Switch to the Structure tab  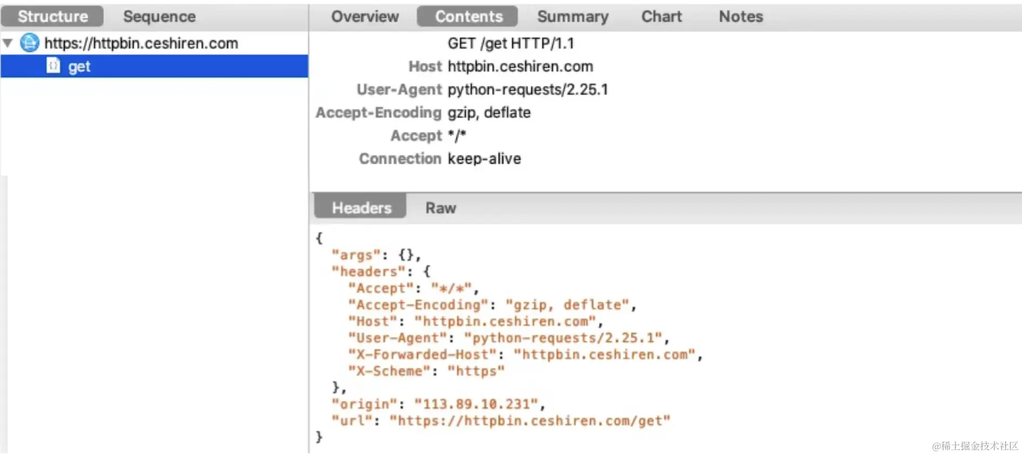pyautogui.click(x=52, y=17)
